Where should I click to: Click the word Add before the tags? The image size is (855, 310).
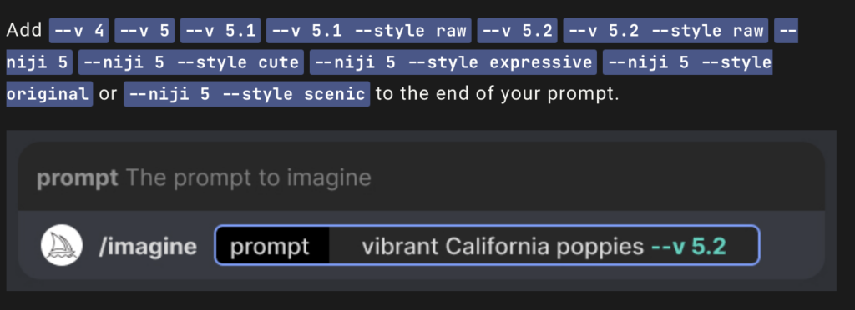click(x=24, y=30)
